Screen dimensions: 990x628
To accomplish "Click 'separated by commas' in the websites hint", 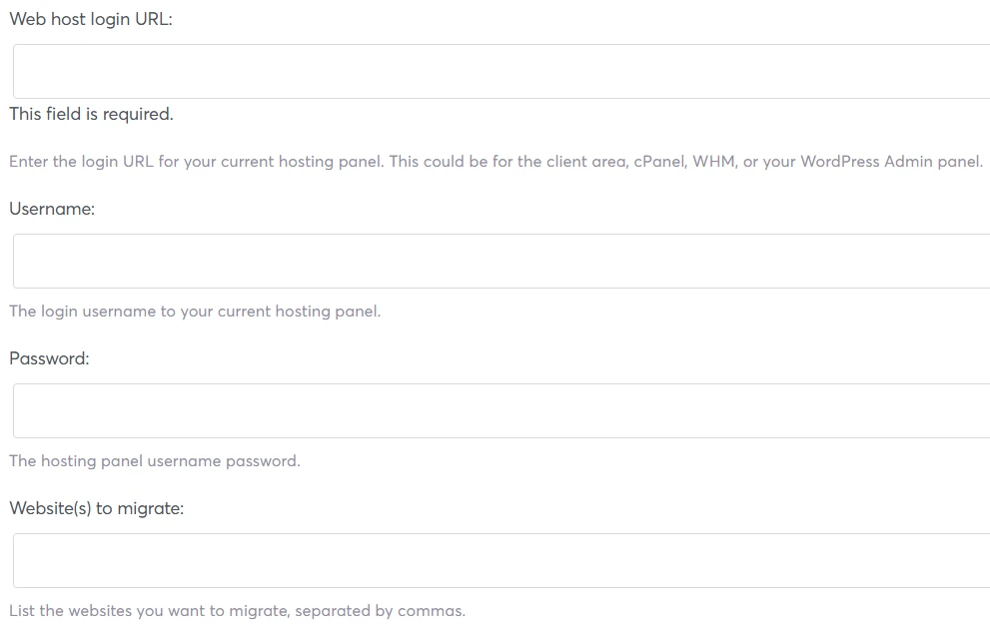I will coord(380,611).
